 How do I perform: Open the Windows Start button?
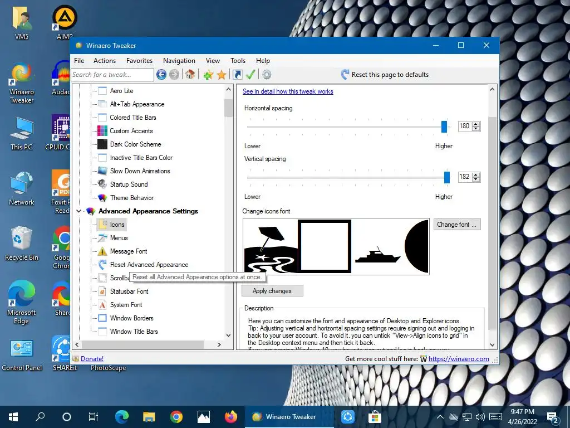tap(13, 417)
